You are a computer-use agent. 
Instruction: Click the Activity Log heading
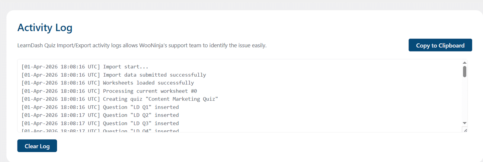coord(45,27)
